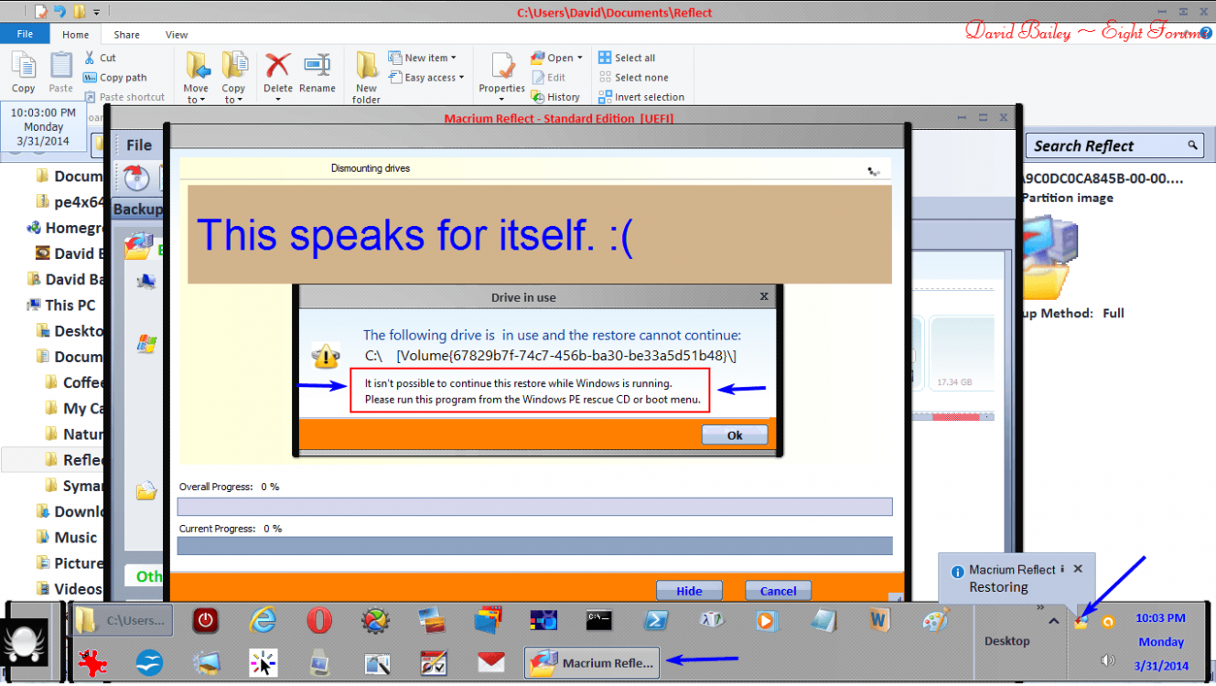Image resolution: width=1216 pixels, height=686 pixels.
Task: Close the Drive in use dialog
Action: [764, 296]
